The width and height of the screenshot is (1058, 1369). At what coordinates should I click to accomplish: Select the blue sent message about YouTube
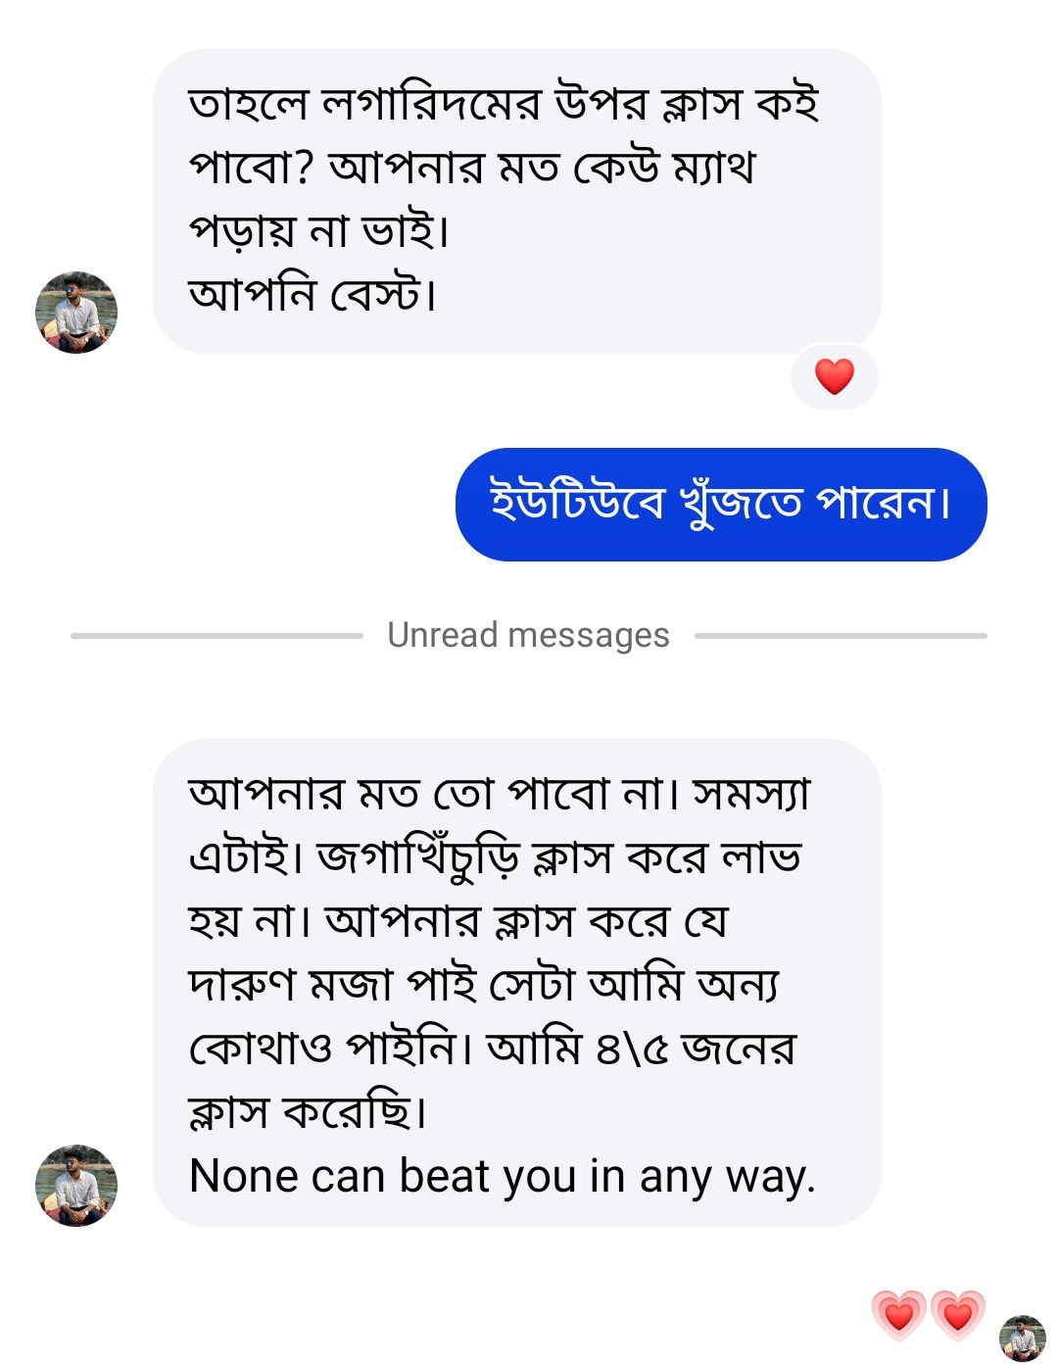click(x=720, y=505)
